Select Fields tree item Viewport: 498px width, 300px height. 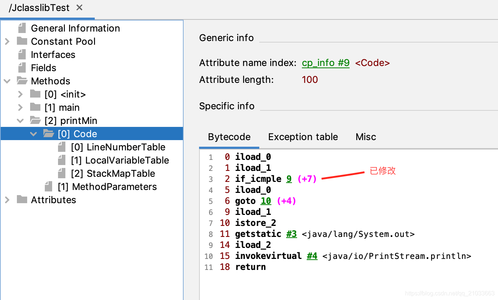(x=43, y=68)
